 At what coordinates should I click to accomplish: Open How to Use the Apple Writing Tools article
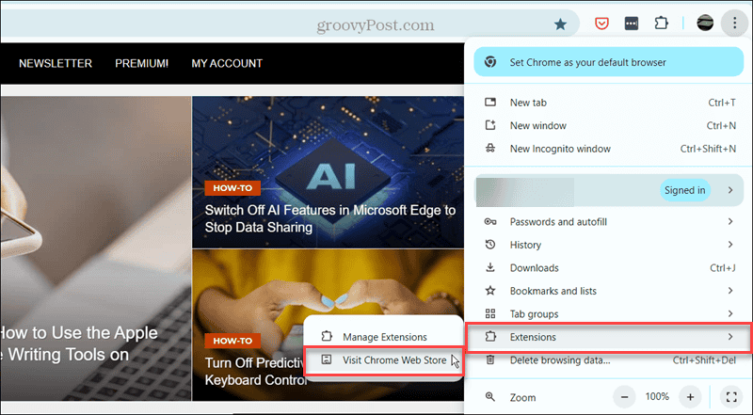coord(79,343)
